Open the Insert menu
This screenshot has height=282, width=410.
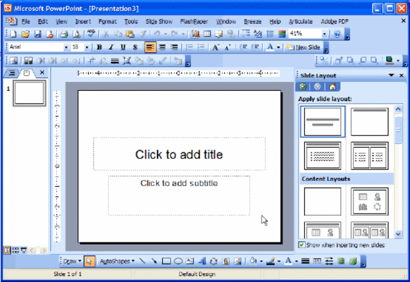pyautogui.click(x=83, y=21)
